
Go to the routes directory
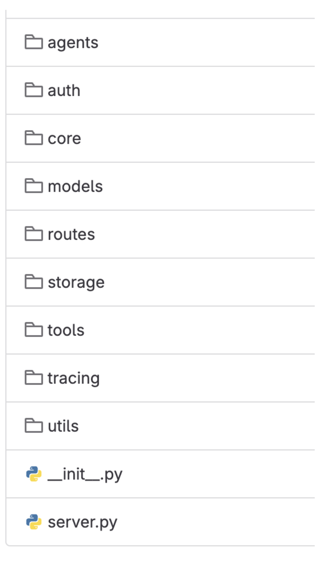pos(71,235)
